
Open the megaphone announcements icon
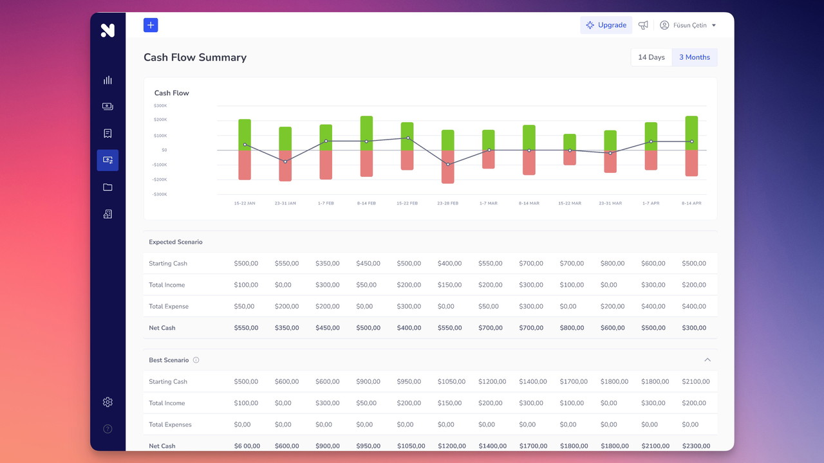point(643,25)
